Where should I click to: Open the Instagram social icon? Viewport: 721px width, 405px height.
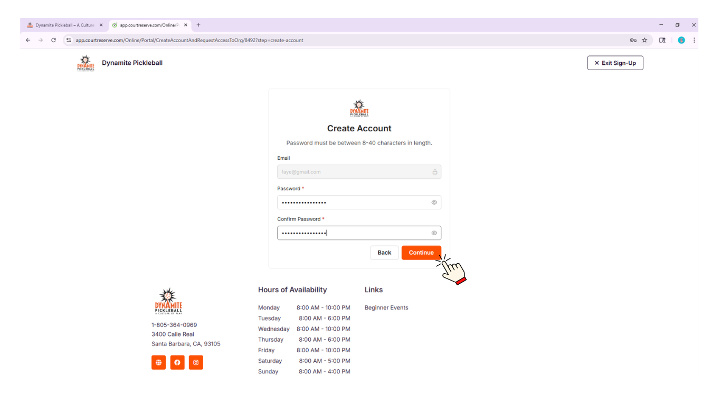click(x=196, y=362)
